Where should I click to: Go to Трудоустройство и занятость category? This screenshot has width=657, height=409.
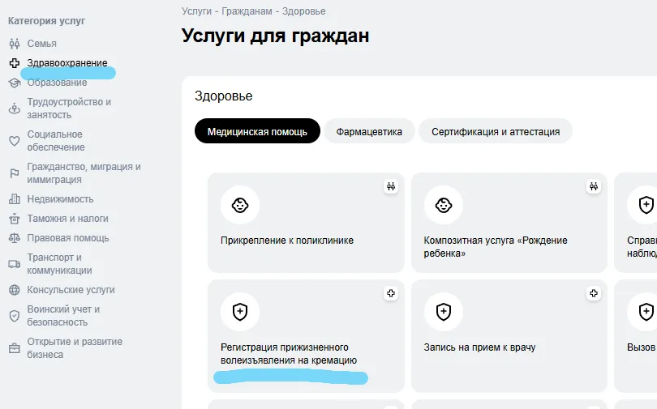coord(69,109)
